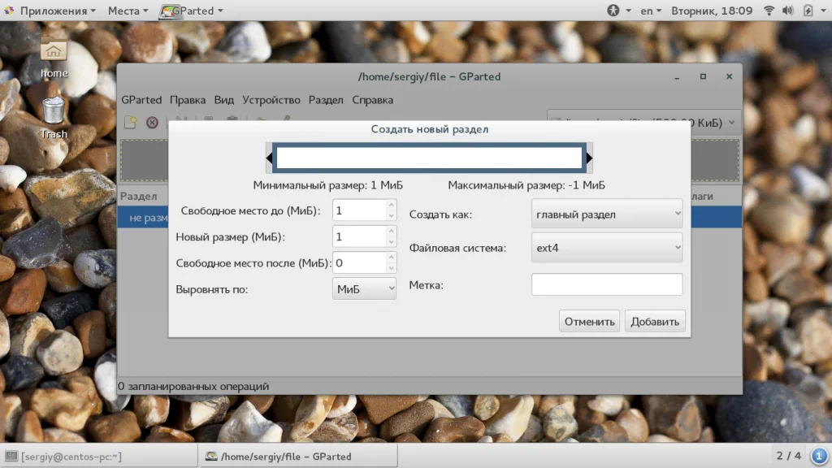Click the new size input field
The width and height of the screenshot is (832, 468).
point(359,236)
